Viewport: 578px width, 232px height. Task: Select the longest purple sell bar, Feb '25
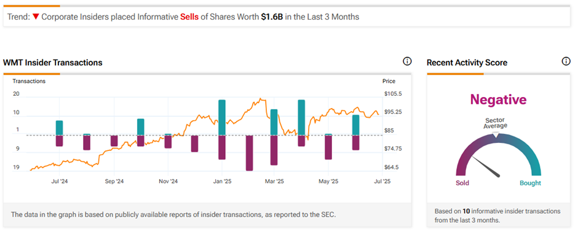(250, 153)
